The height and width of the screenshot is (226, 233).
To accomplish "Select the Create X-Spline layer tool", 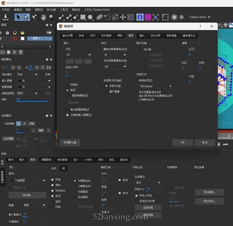I will (61, 17).
